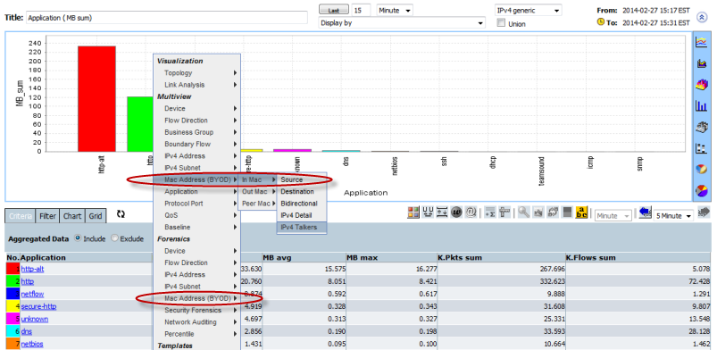Switch to the area chart view

tap(701, 63)
